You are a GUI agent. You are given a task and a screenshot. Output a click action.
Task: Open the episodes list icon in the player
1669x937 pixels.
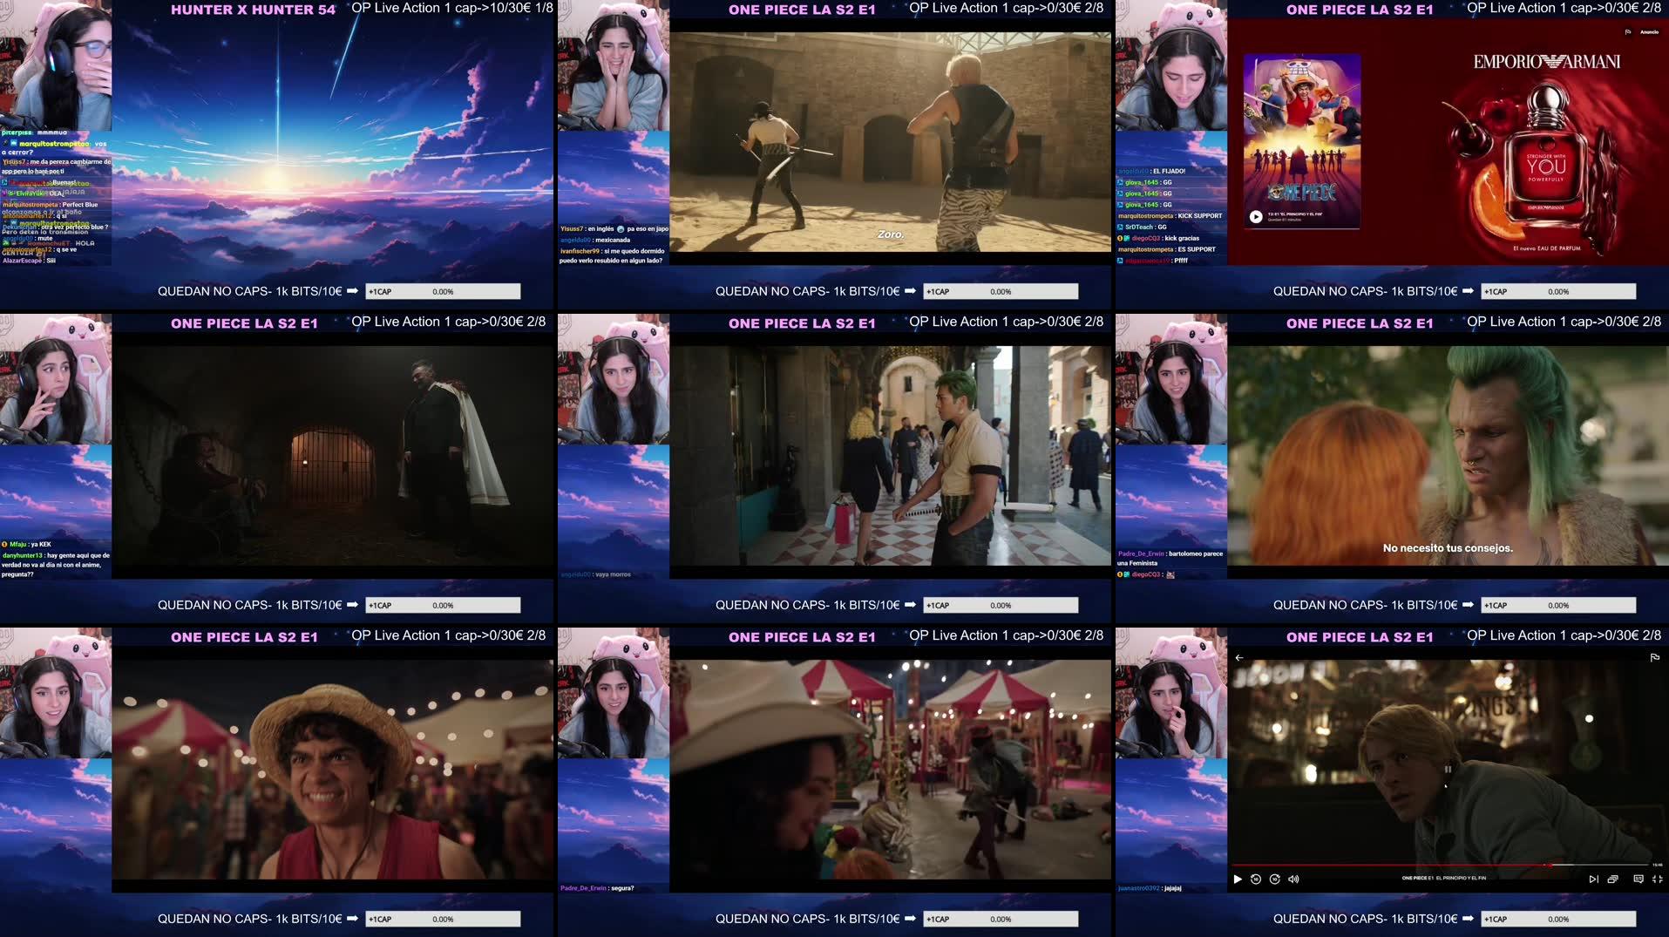pyautogui.click(x=1613, y=879)
